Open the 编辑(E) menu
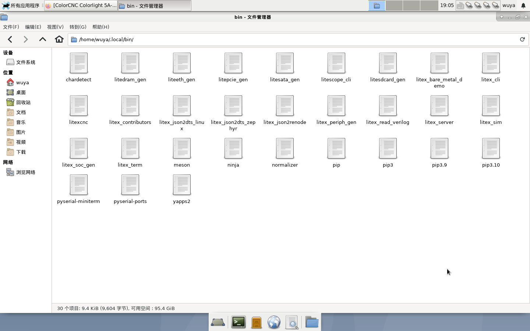 click(33, 27)
